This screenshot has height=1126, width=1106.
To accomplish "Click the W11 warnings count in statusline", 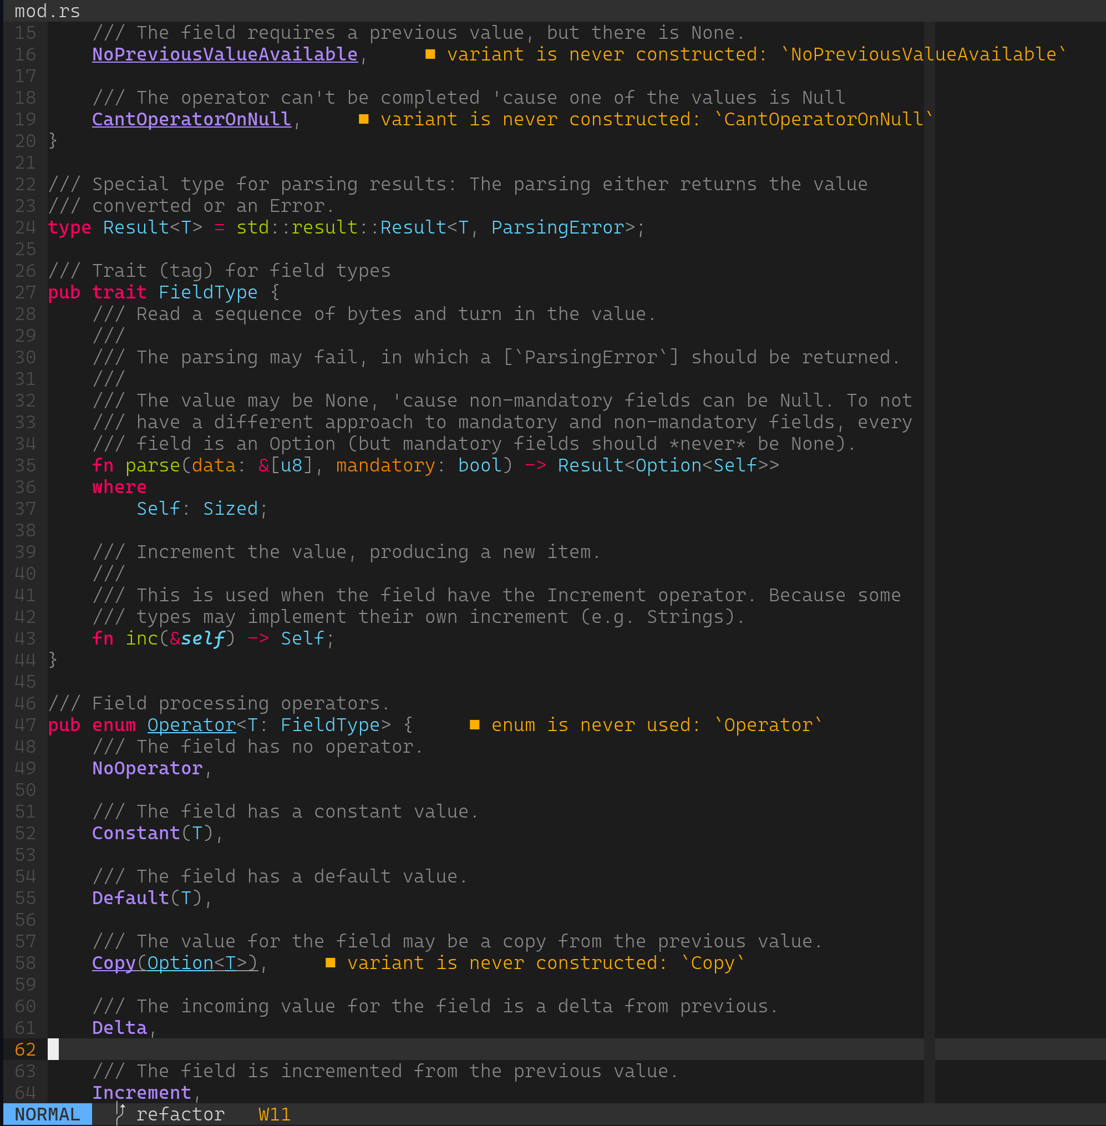I will tap(274, 1114).
